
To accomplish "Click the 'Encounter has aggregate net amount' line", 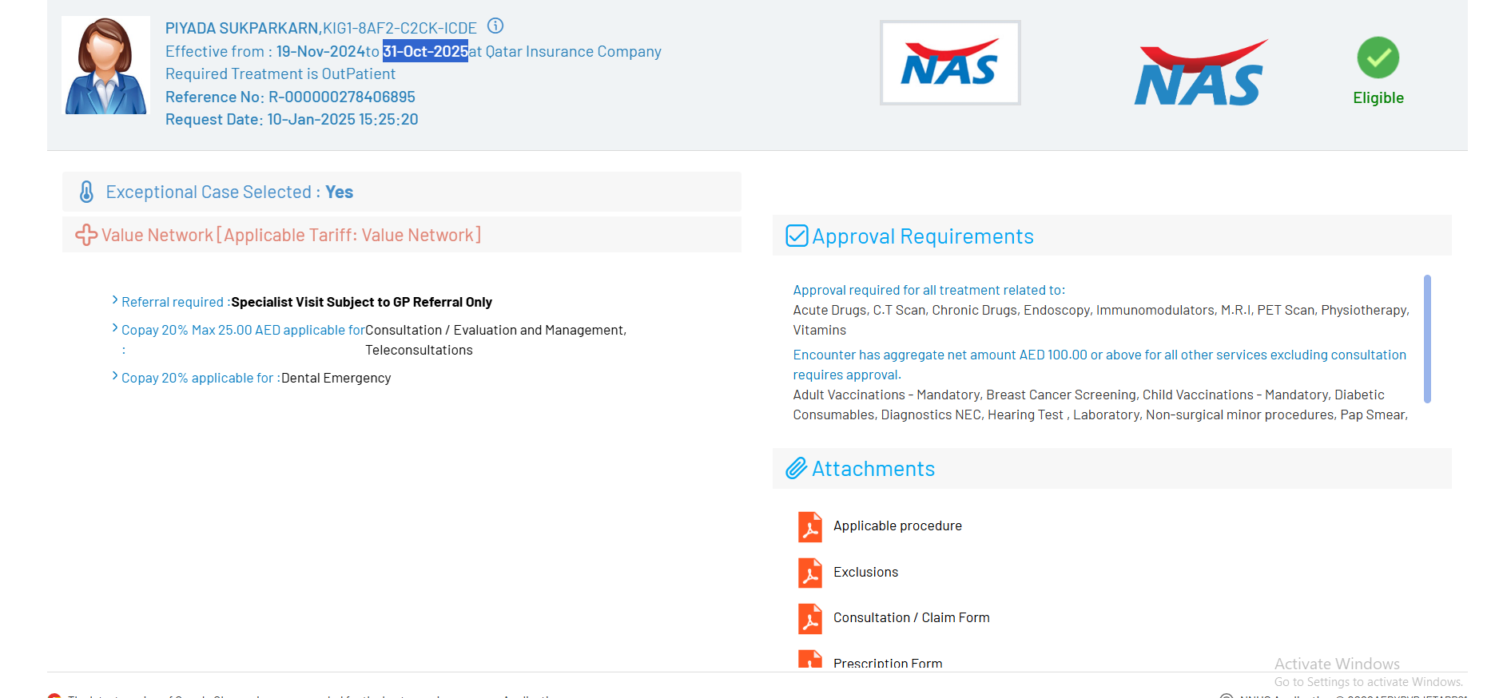I will 1099,355.
